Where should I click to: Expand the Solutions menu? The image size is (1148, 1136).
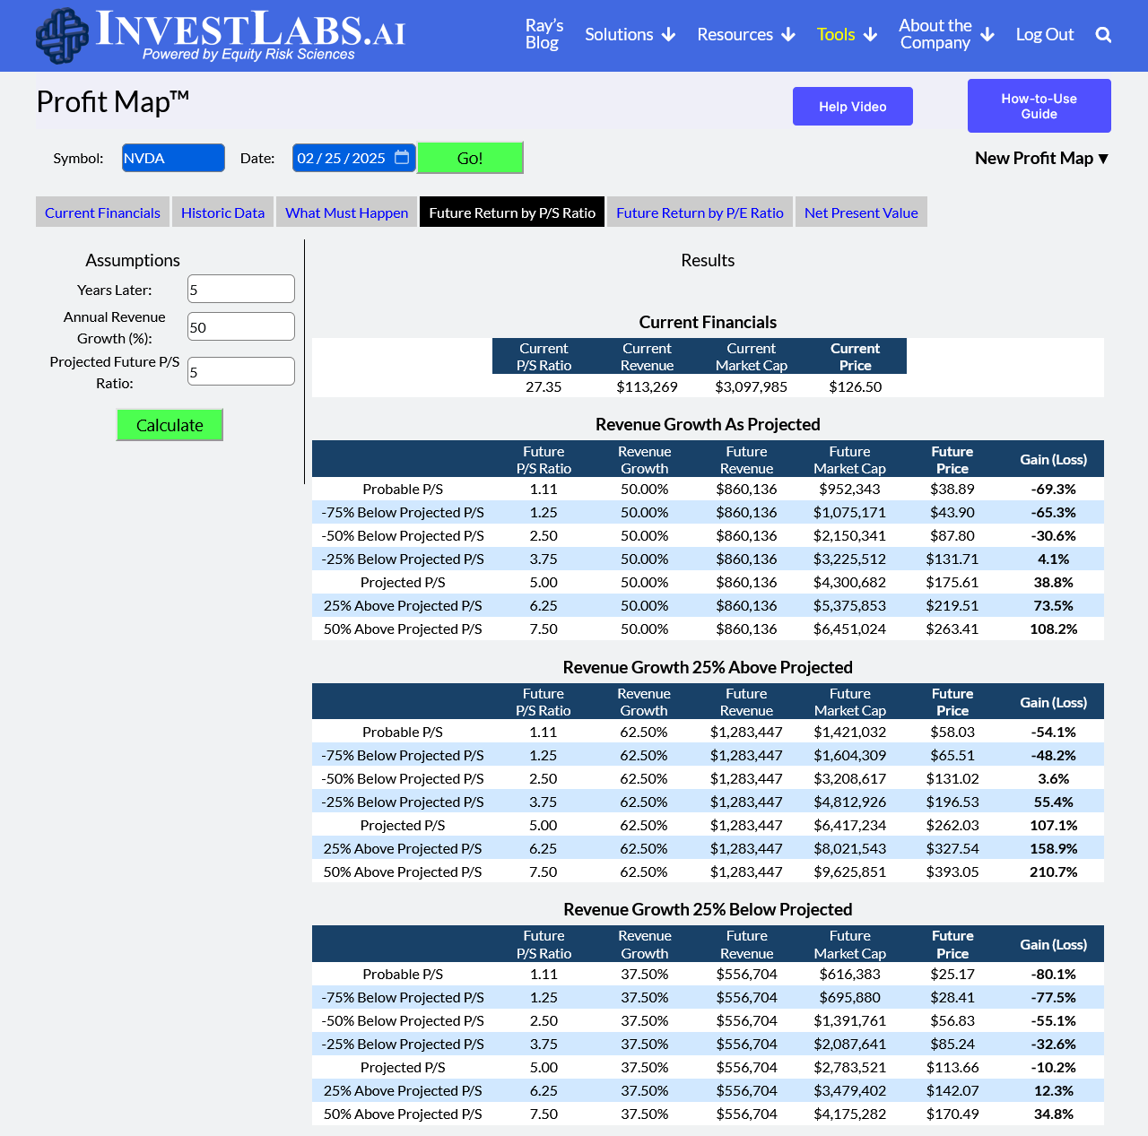630,35
